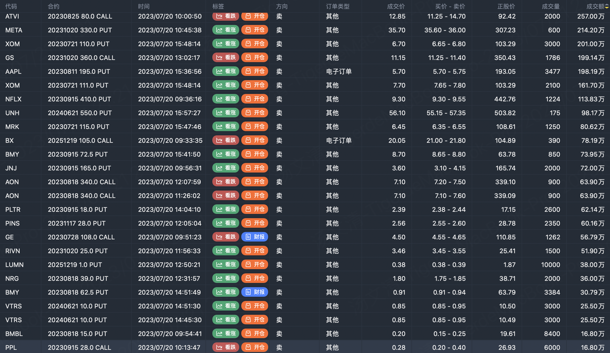Click the 开仓 tag in PPL row

click(255, 347)
